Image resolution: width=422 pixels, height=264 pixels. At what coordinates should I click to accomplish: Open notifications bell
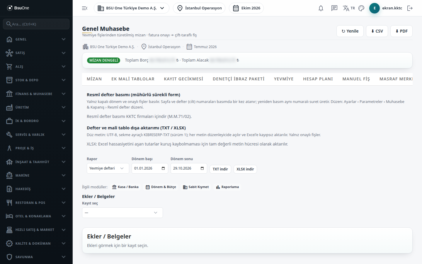coord(321,8)
